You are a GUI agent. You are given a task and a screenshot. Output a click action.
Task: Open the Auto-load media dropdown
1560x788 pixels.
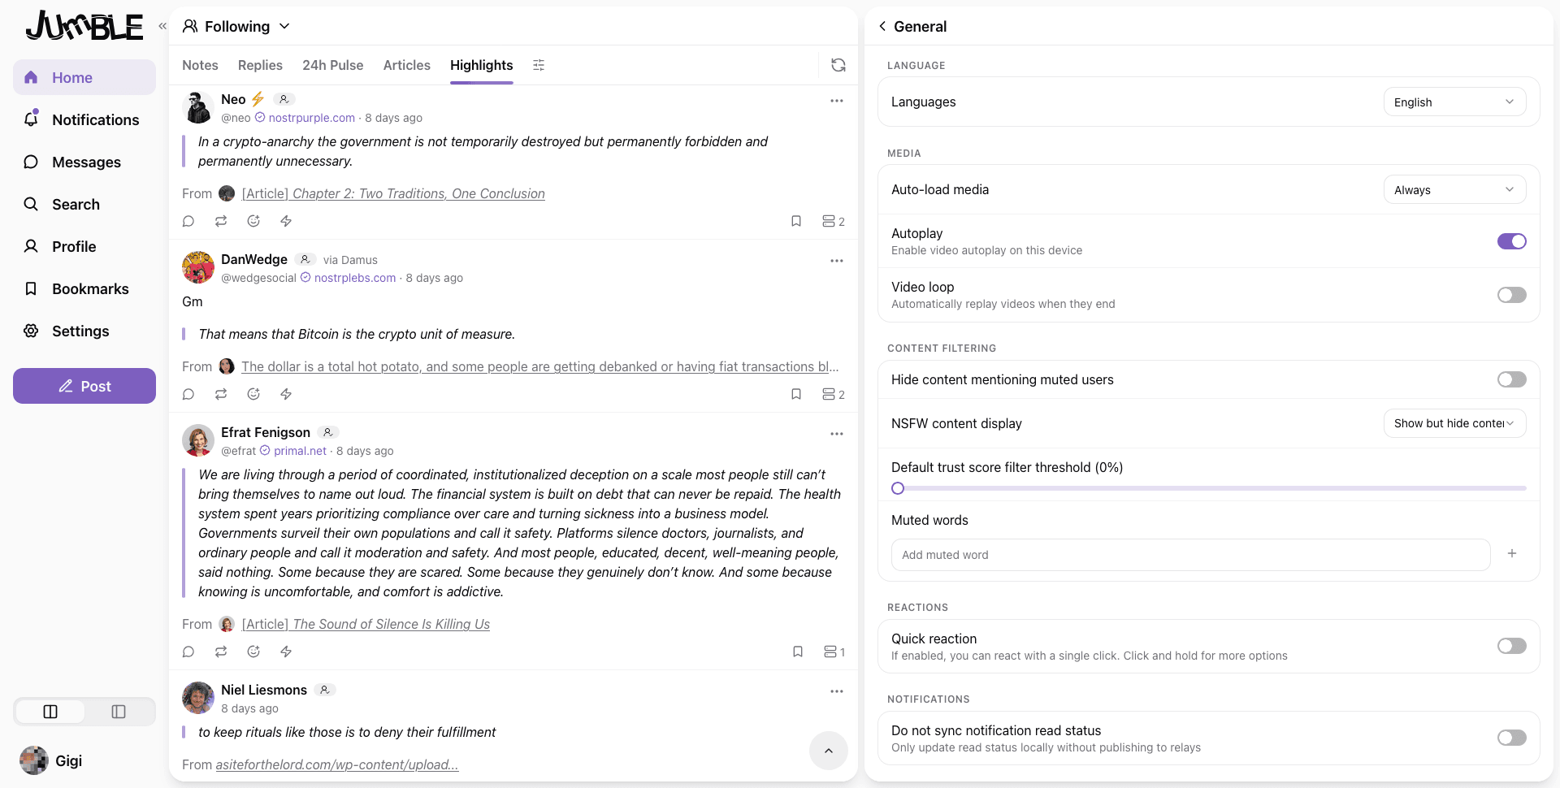click(1454, 190)
